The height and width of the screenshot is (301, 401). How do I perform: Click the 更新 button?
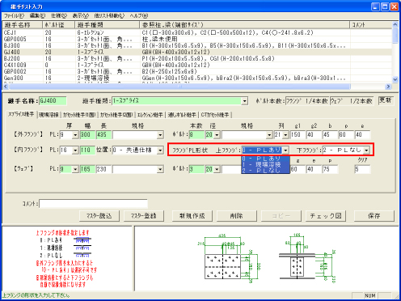point(386,100)
